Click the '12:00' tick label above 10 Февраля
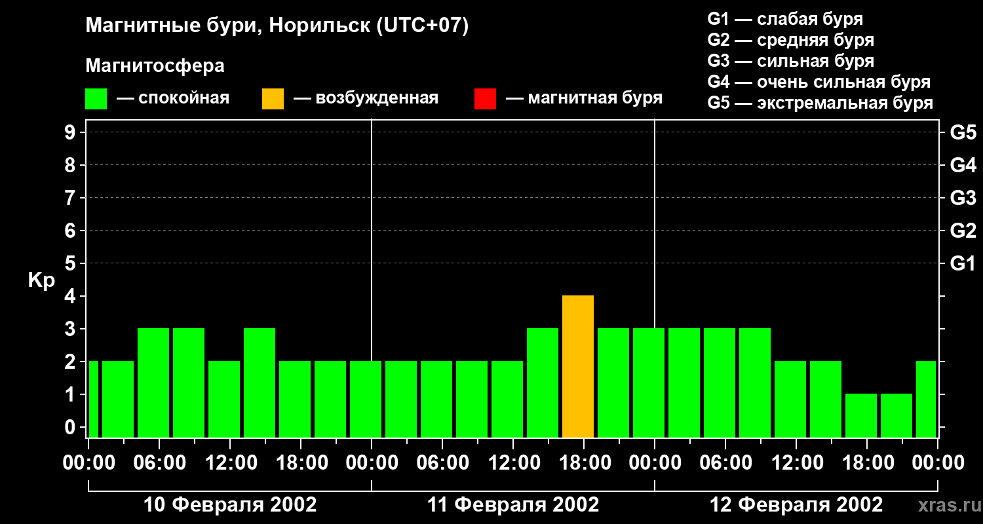Image resolution: width=983 pixels, height=524 pixels. (x=230, y=463)
